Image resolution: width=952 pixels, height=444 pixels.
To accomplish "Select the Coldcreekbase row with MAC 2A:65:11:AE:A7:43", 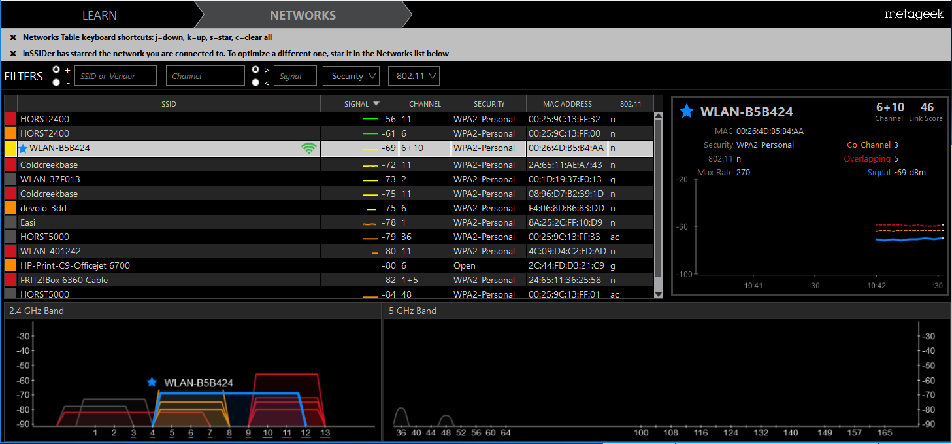I will pos(329,165).
